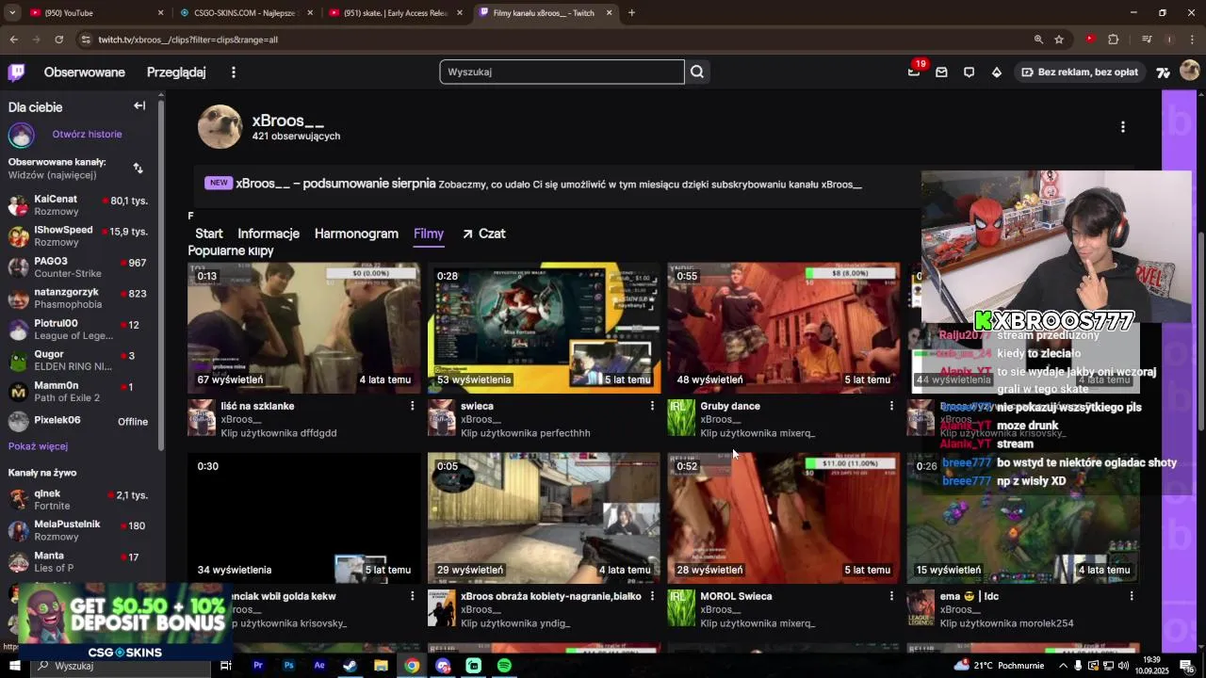
Task: Reload the page
Action: 58,40
